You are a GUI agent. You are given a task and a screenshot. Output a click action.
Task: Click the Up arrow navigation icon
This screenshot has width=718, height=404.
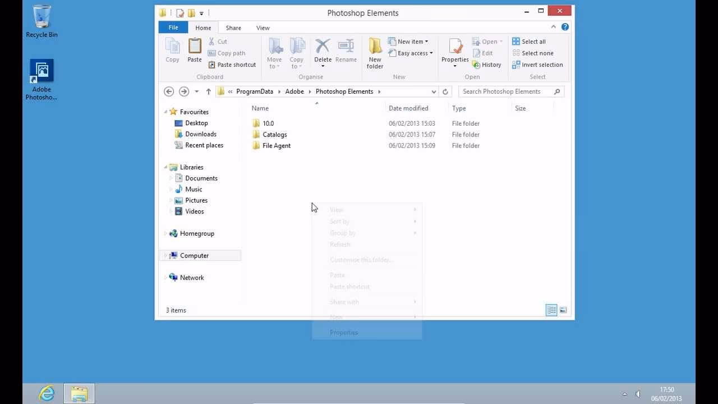click(x=209, y=91)
